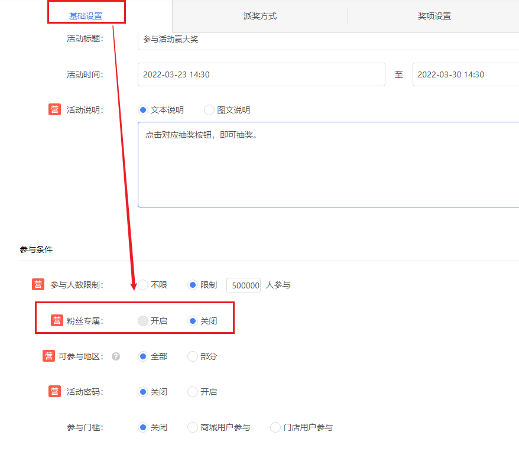519x461 pixels.
Task: Open the 派奖方式 tab
Action: (260, 16)
